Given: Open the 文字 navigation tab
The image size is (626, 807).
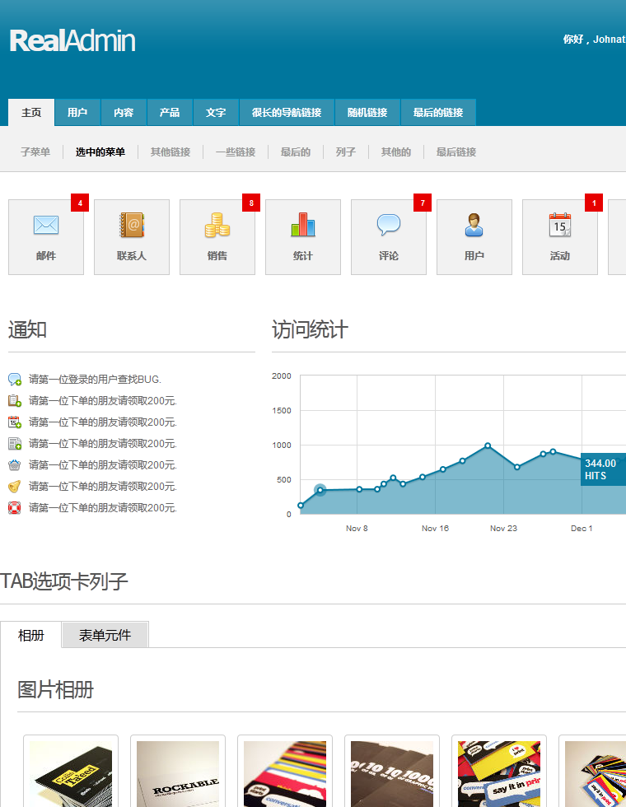Looking at the screenshot, I should coord(216,112).
